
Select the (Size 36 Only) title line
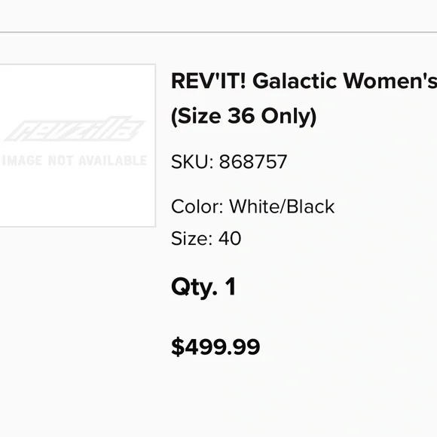[244, 116]
